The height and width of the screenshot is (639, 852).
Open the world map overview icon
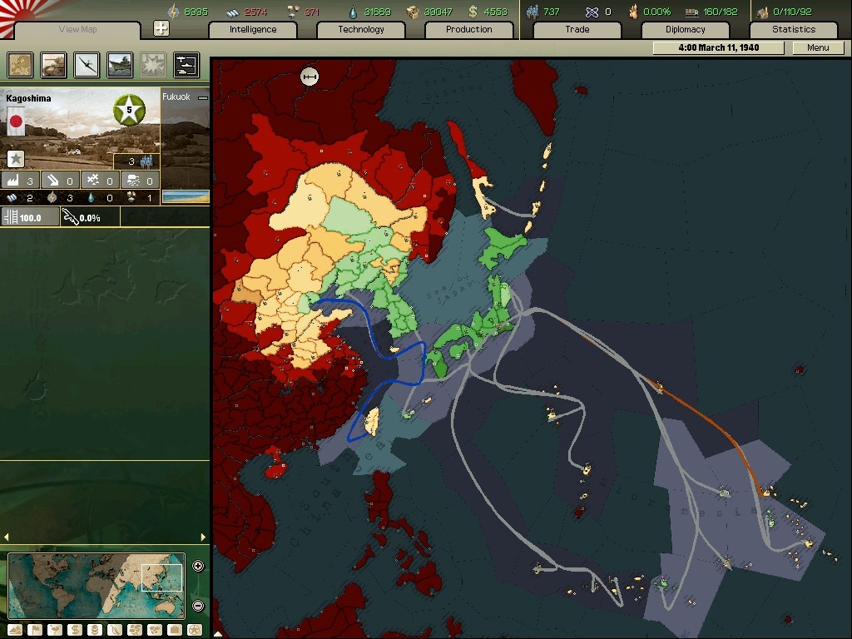click(x=20, y=65)
